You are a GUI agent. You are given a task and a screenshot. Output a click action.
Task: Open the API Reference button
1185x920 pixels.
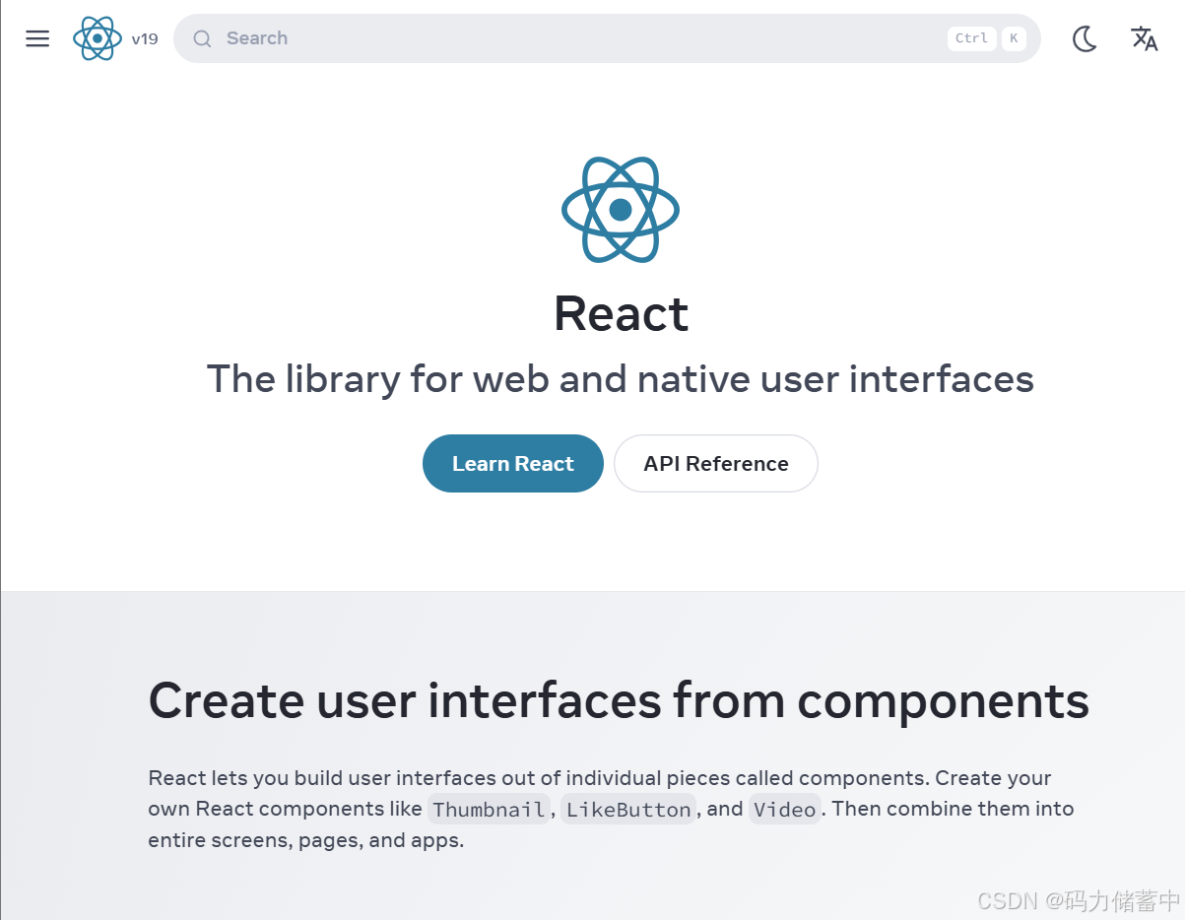pyautogui.click(x=716, y=464)
